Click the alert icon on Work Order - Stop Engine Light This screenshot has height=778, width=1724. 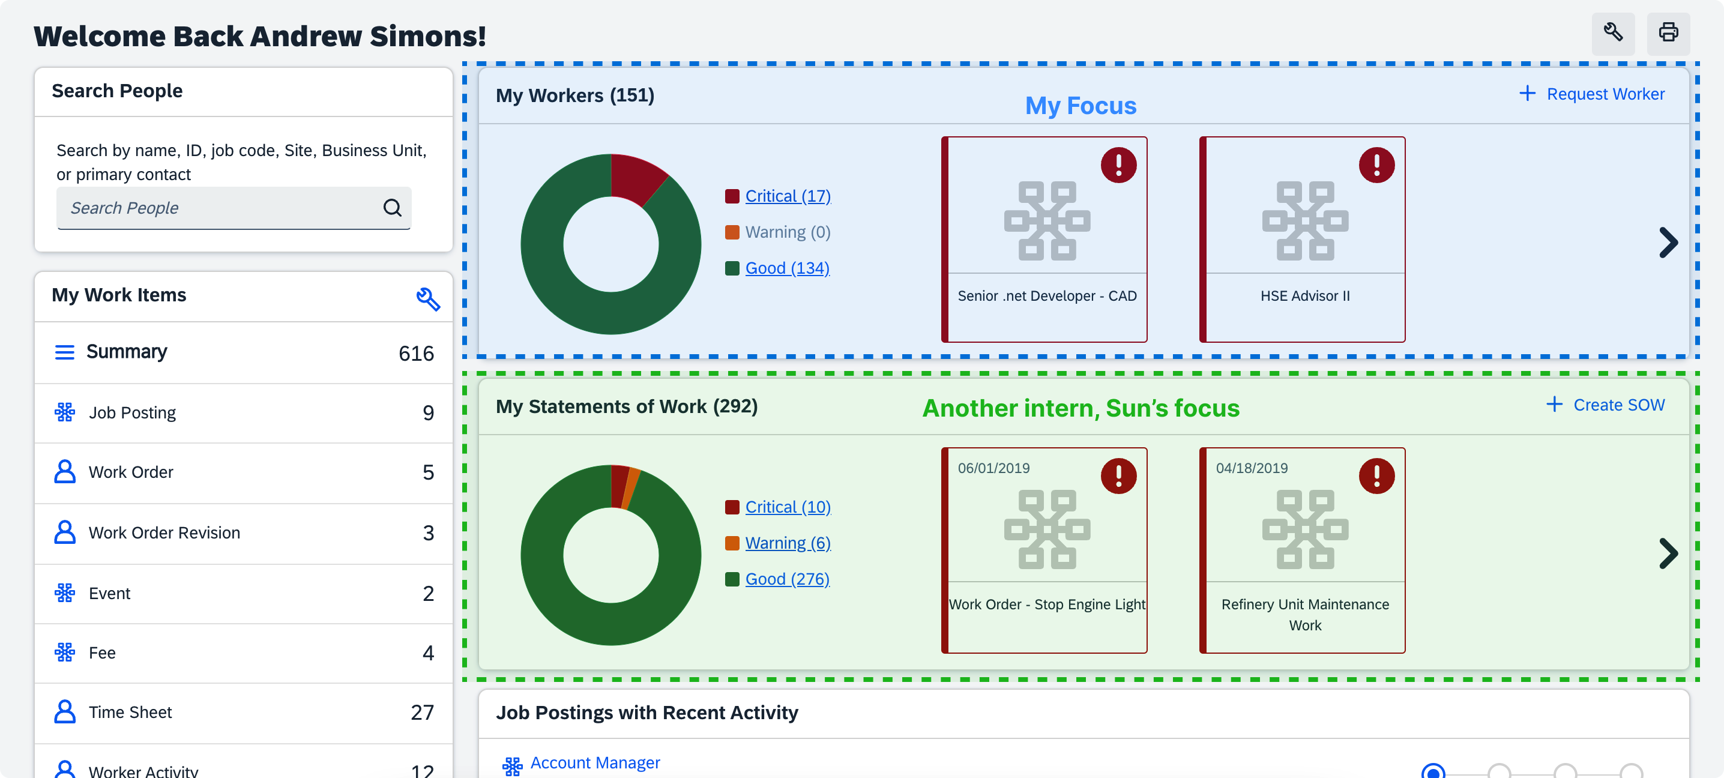[x=1118, y=475]
